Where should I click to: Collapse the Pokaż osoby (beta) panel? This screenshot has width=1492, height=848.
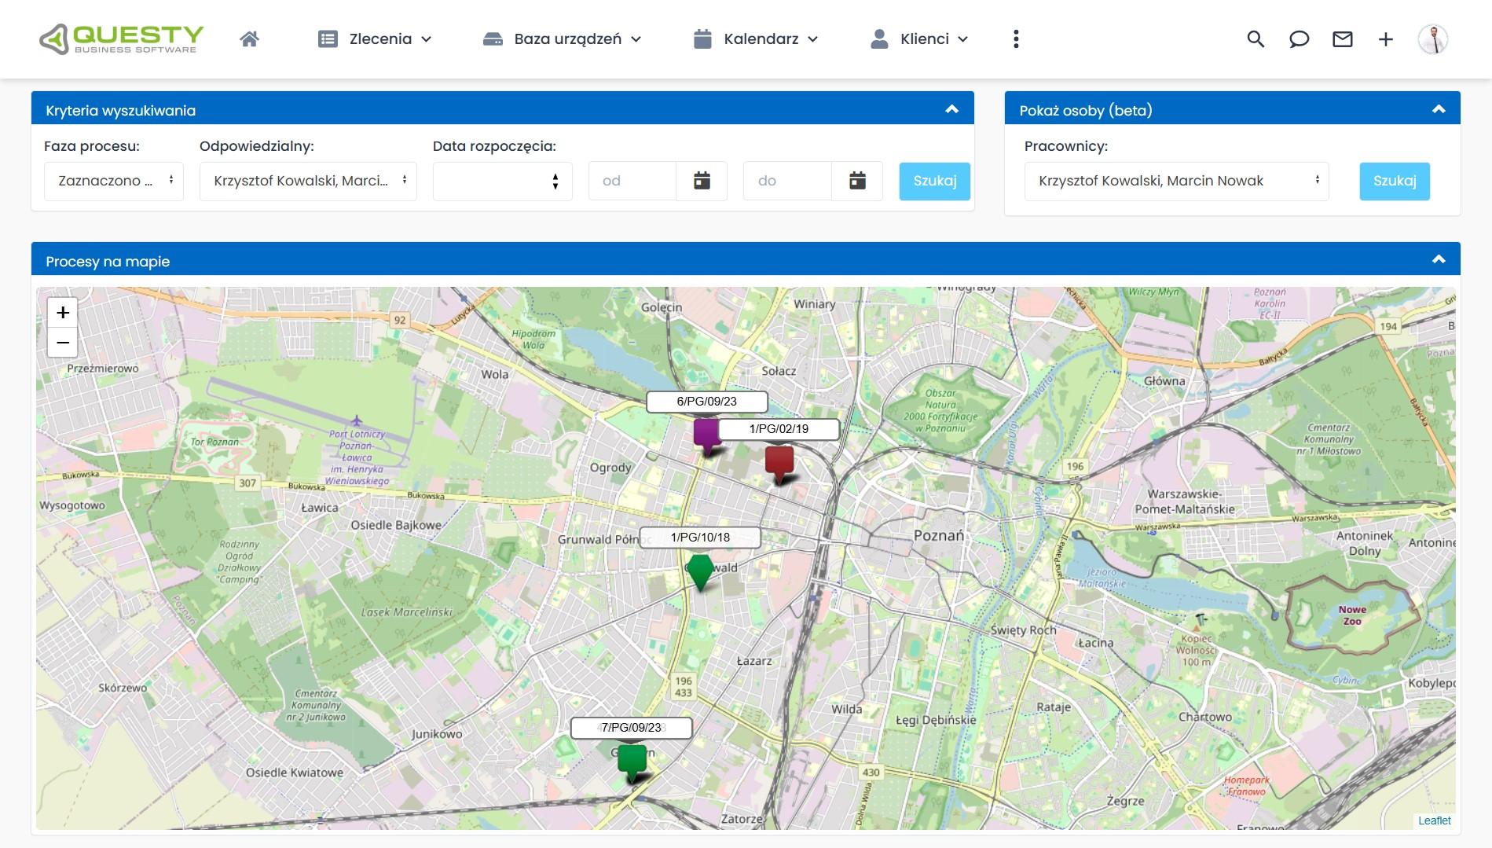[x=1439, y=109]
